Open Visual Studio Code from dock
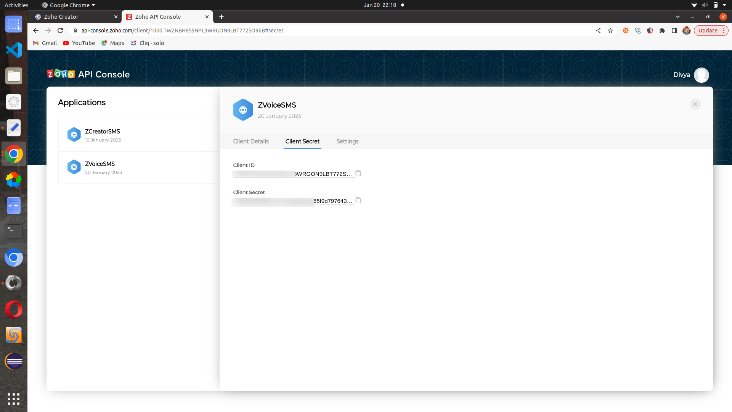Image resolution: width=732 pixels, height=412 pixels. point(14,50)
